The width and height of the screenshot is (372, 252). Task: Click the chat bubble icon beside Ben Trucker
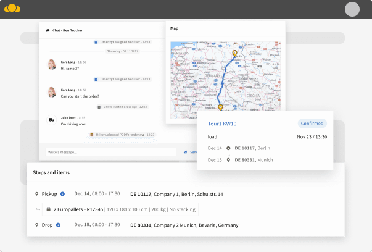[48, 30]
